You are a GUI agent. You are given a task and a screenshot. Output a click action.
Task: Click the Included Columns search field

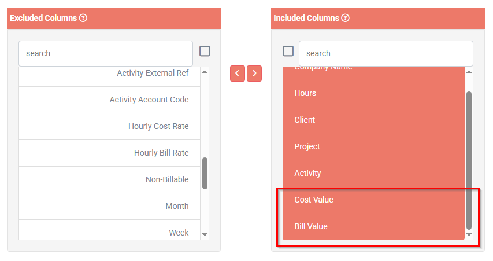[385, 53]
